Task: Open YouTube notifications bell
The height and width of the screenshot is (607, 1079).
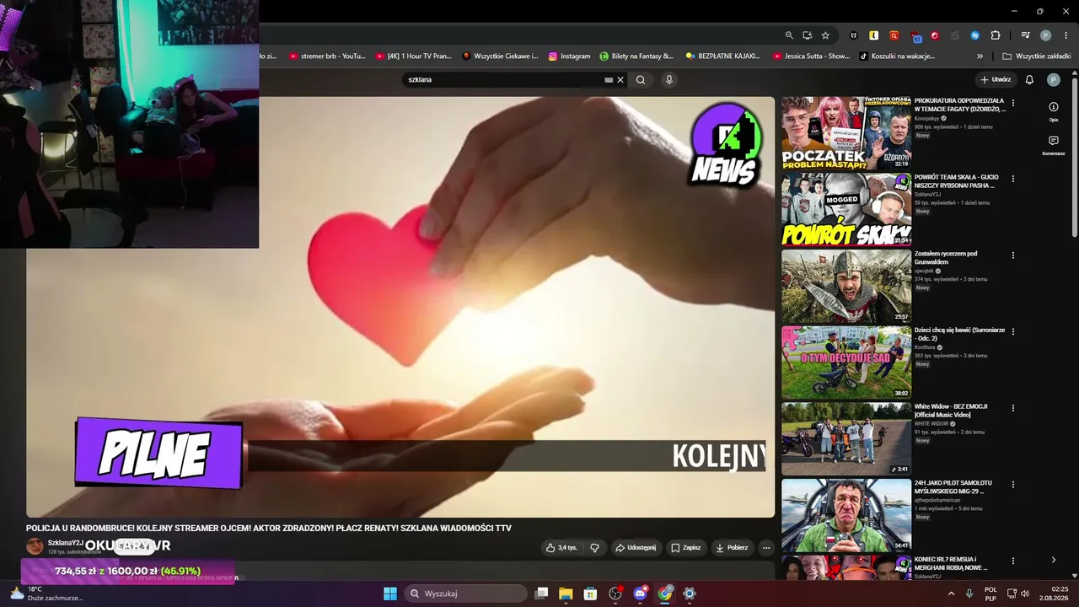Action: [x=1029, y=80]
